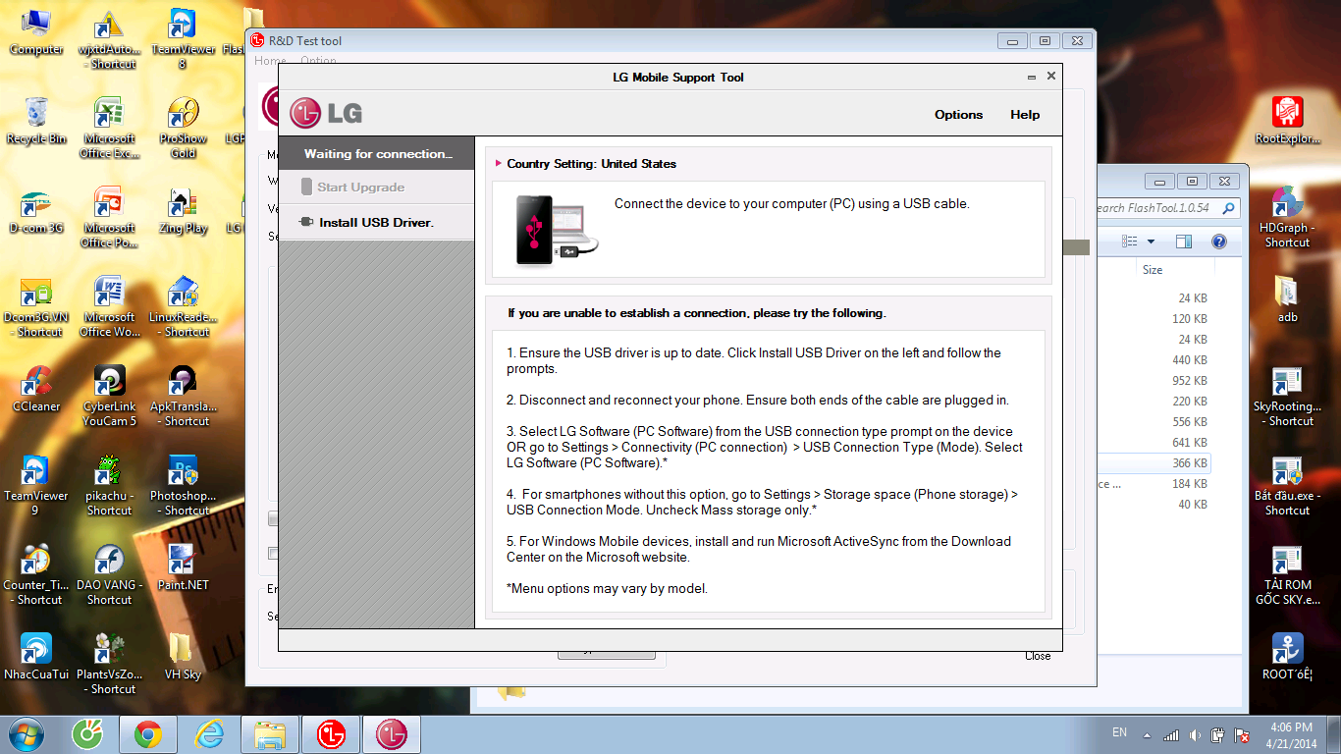Select the D-com 3G desktop icon
The height and width of the screenshot is (754, 1341).
tap(36, 210)
